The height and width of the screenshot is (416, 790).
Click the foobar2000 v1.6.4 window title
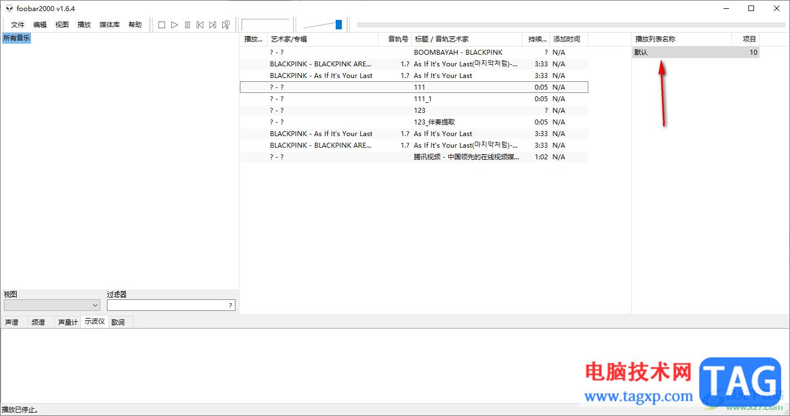pos(45,8)
